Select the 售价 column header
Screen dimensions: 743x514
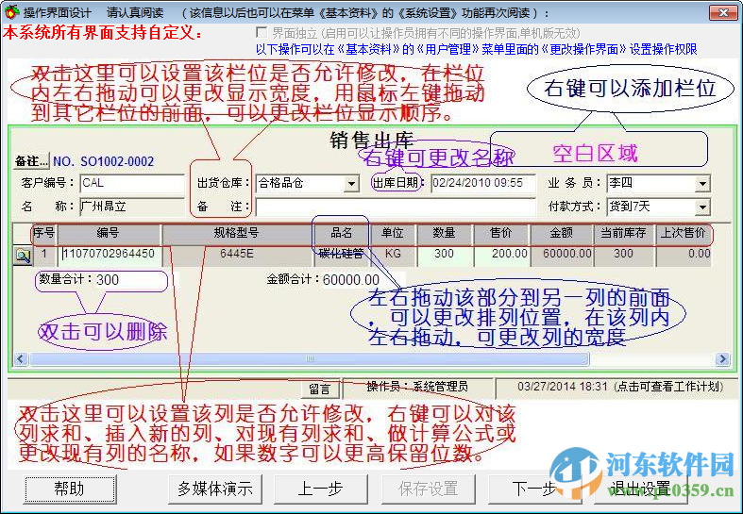[x=501, y=233]
